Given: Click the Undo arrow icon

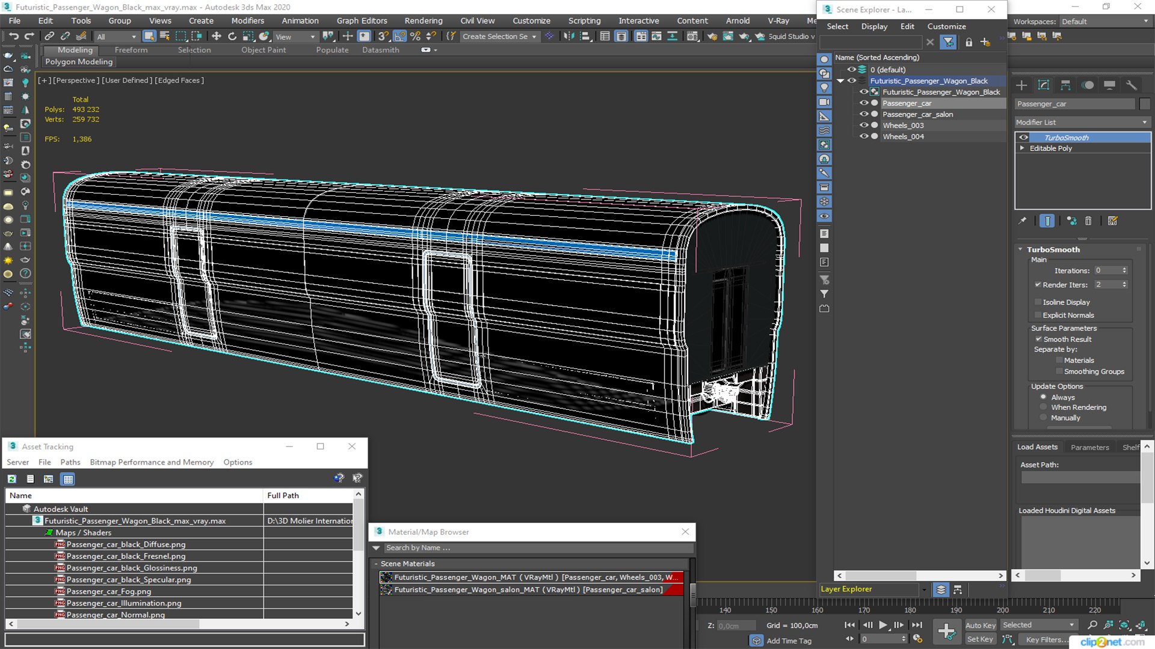Looking at the screenshot, I should click(x=13, y=37).
